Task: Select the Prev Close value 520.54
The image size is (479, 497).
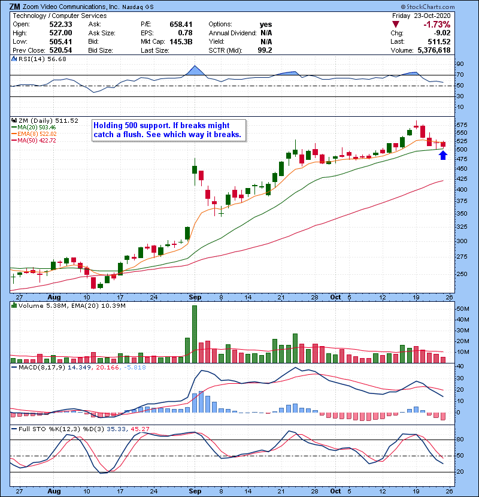Action: click(60, 50)
